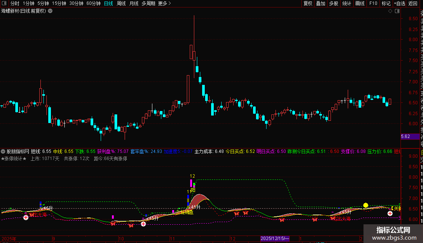
Task: Open dropdown beside 海螺新材 chart title
Action: tap(50, 11)
